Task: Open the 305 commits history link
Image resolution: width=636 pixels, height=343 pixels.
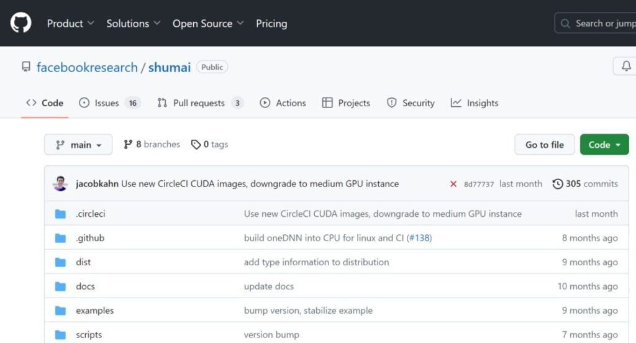Action: (x=585, y=184)
